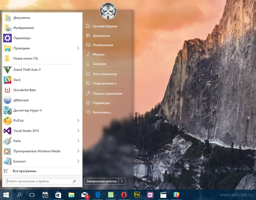
Task: Expand the PicPick jump list arrow
Action: pyautogui.click(x=78, y=121)
